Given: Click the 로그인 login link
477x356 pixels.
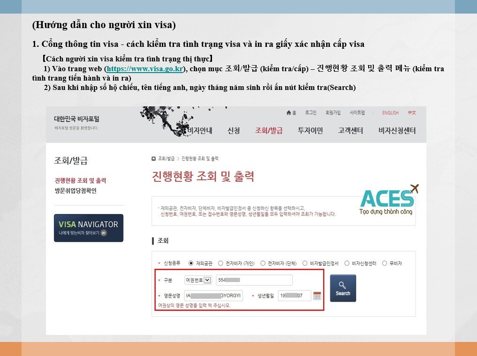Looking at the screenshot, I should [310, 113].
